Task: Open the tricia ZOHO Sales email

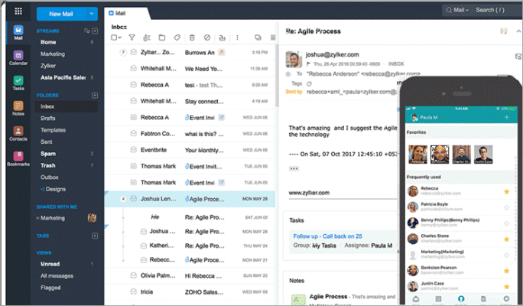Action: (190, 292)
